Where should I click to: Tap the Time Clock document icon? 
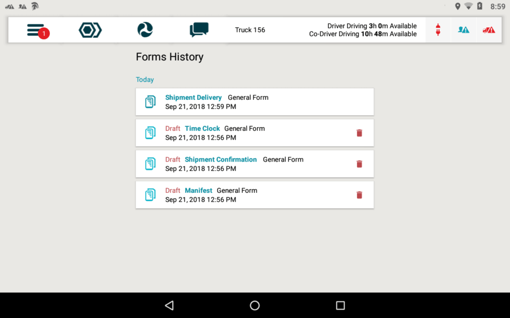[x=150, y=133]
